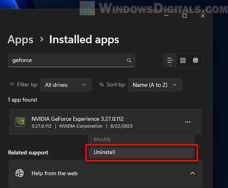Click the Help from the web globe icon
228x188 pixels.
click(x=20, y=173)
